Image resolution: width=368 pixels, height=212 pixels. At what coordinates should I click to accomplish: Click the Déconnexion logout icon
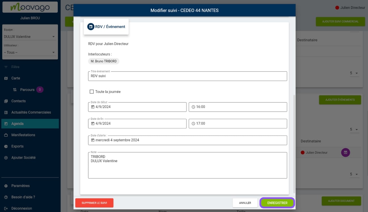[6, 208]
